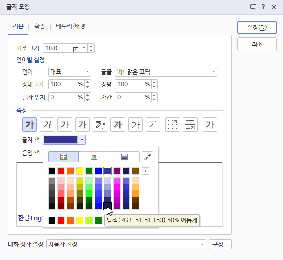The height and width of the screenshot is (260, 283).
Task: Apply superscript text attribute
Action: tap(173, 125)
